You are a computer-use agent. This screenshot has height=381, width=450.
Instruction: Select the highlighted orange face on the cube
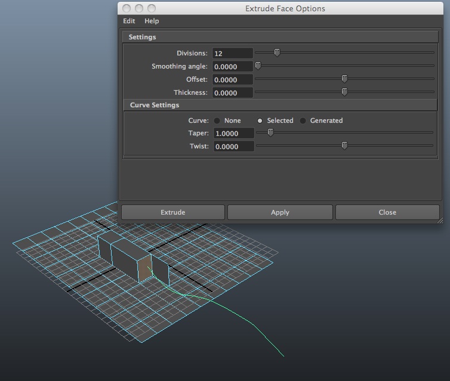click(x=144, y=269)
